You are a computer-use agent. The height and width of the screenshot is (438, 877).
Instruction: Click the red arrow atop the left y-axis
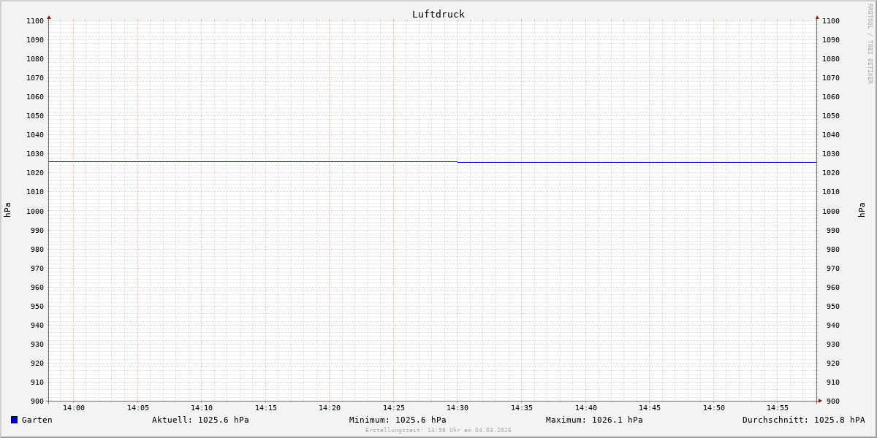coord(49,17)
